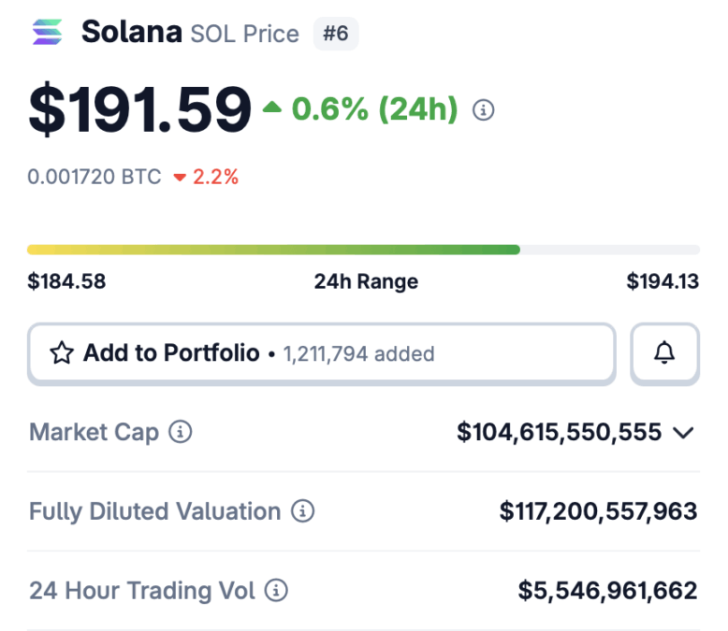Click the $117,200,557,963 valuation figure

click(598, 511)
